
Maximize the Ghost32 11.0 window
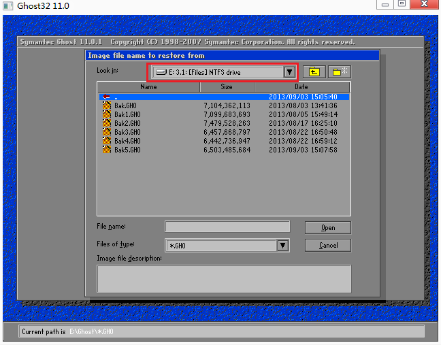(402, 4)
